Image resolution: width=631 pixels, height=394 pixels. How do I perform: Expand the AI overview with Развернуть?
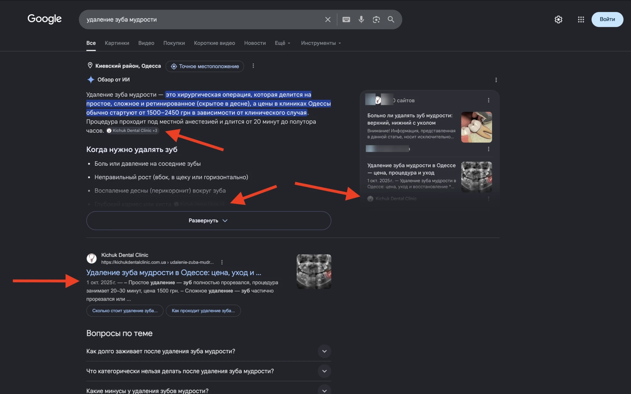pyautogui.click(x=209, y=221)
